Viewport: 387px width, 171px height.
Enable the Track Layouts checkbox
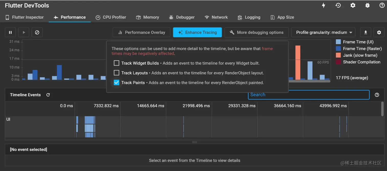pyautogui.click(x=116, y=73)
